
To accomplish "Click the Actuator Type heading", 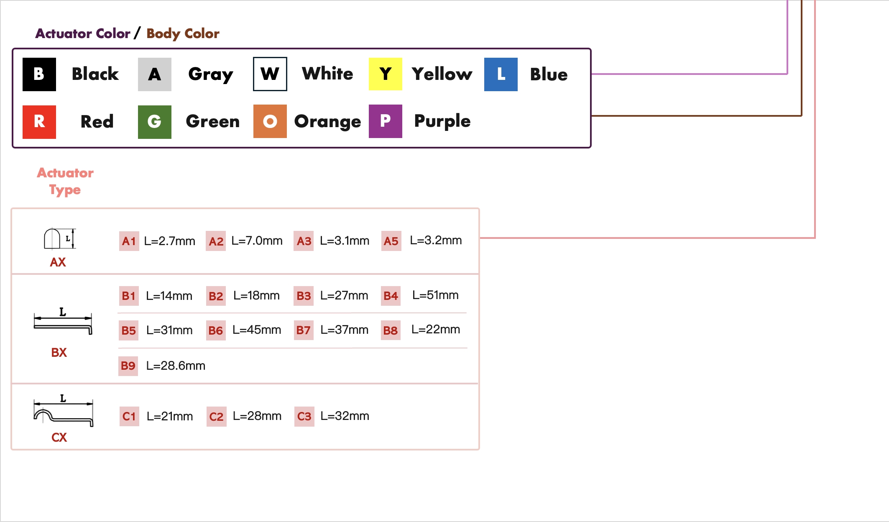I will coord(65,181).
